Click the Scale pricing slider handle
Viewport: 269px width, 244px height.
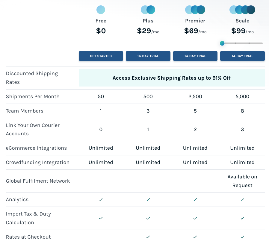222,43
